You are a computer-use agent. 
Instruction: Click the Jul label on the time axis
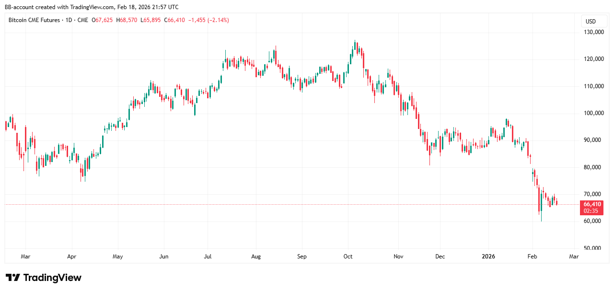coord(208,257)
